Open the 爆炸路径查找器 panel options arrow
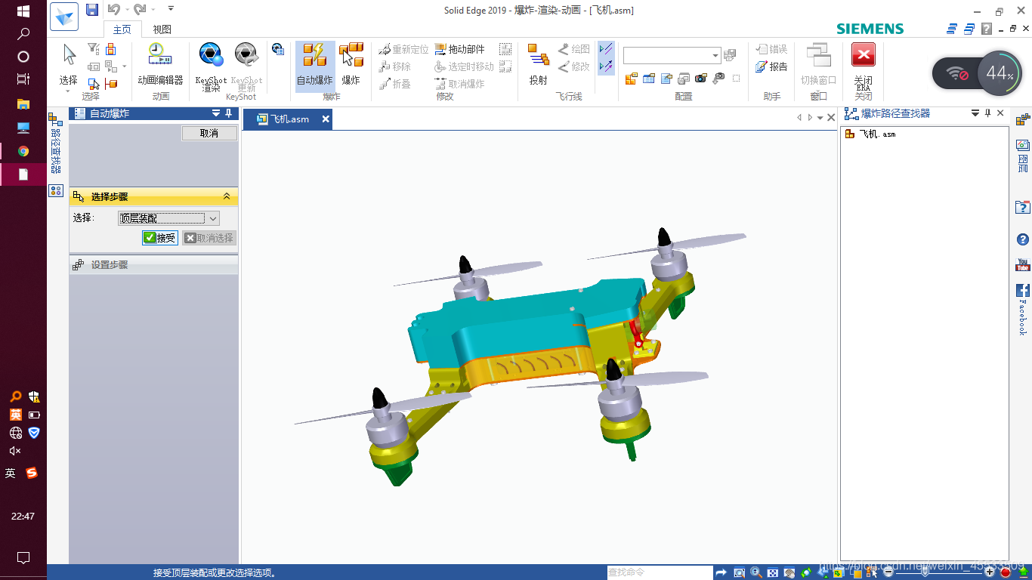The height and width of the screenshot is (580, 1032). pos(975,113)
